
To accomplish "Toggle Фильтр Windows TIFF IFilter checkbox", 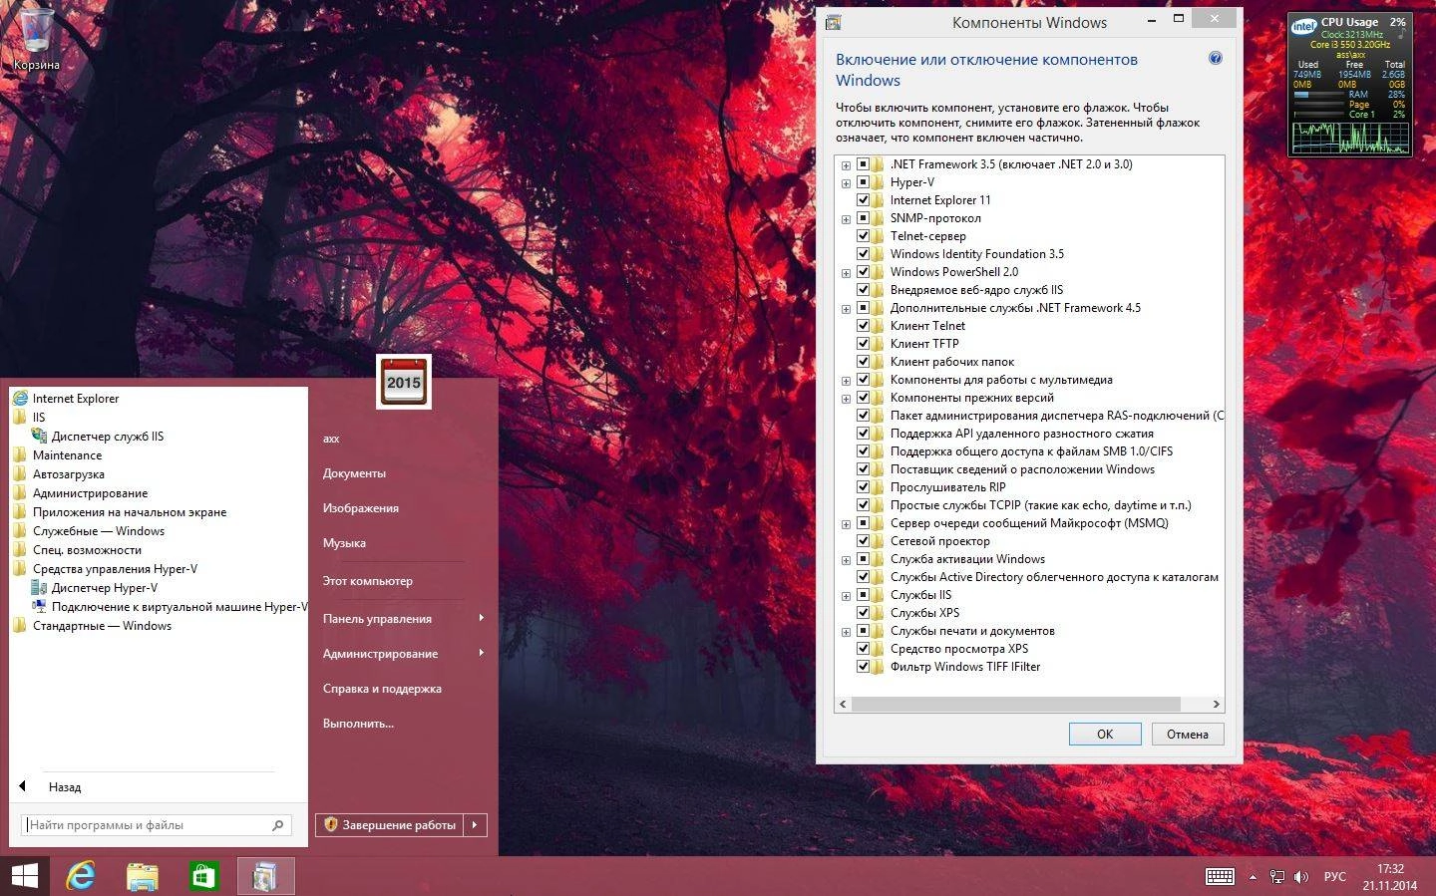I will coord(864,666).
